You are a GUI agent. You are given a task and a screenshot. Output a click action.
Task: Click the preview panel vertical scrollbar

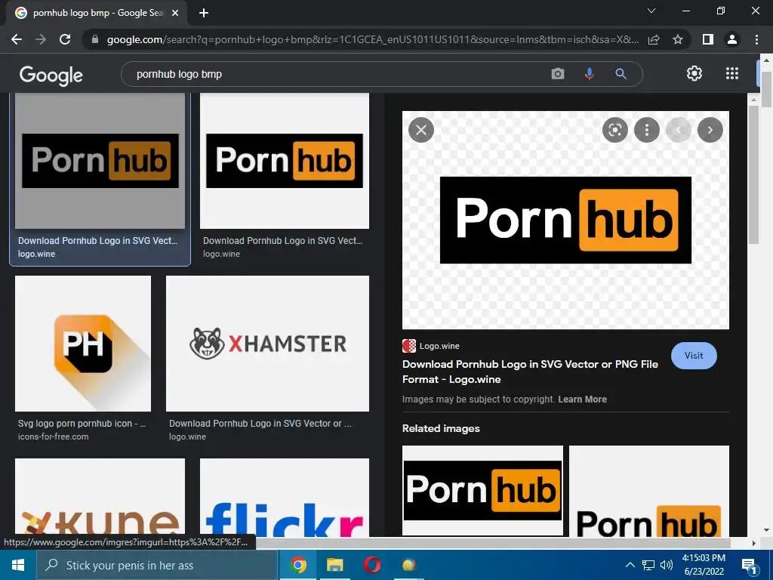click(753, 174)
